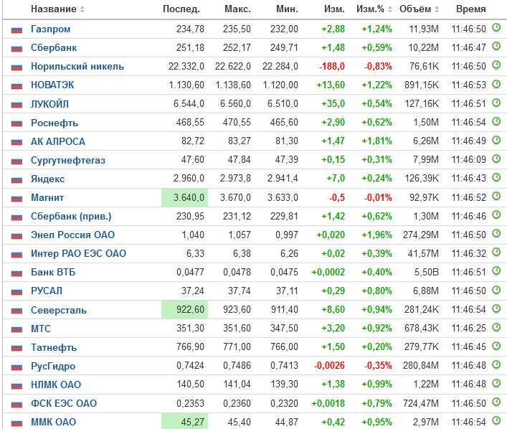Click the clock icon in the ЛУКОЙЛ row
This screenshot has height=429, width=507.
(x=496, y=103)
